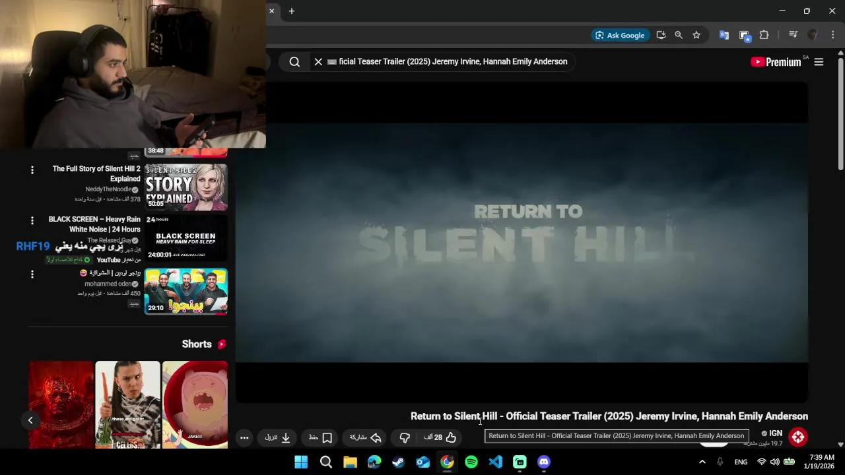Click the Shorts section heading
The image size is (845, 475).
tap(204, 344)
